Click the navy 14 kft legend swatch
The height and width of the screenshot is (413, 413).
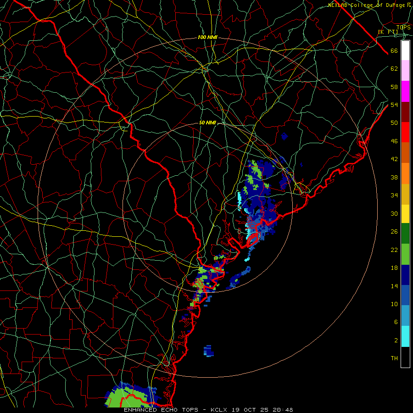click(405, 275)
